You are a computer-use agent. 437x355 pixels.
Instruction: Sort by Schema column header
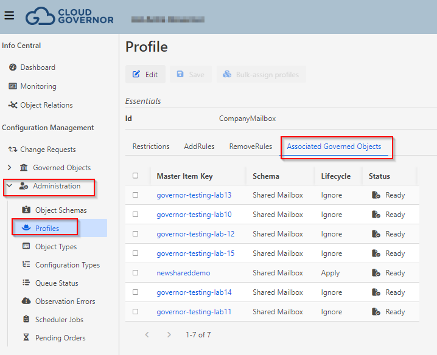pyautogui.click(x=266, y=176)
